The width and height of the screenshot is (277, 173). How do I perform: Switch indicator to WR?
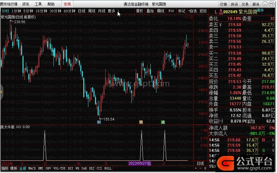pos(77,168)
